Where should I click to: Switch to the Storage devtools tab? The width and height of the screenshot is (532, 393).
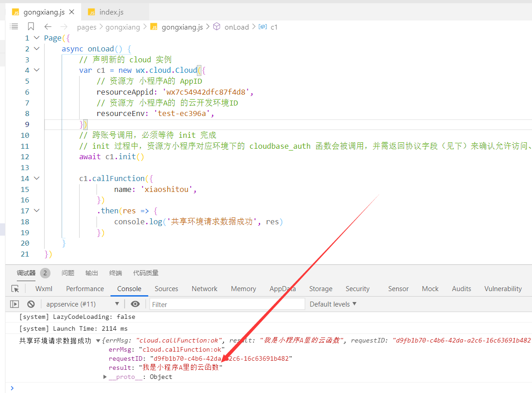pos(321,289)
